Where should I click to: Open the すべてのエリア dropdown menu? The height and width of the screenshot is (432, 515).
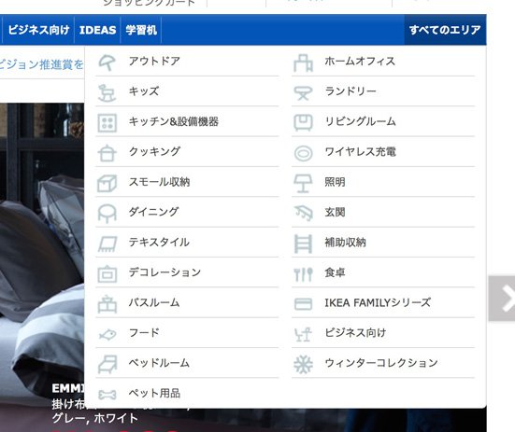[445, 30]
